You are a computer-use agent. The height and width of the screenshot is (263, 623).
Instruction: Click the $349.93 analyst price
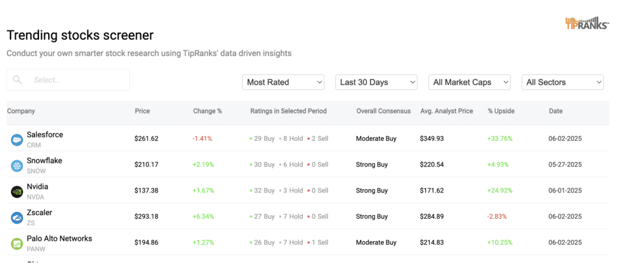pyautogui.click(x=432, y=139)
